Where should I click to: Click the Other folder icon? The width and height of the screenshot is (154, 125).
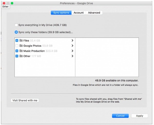pos(21,56)
